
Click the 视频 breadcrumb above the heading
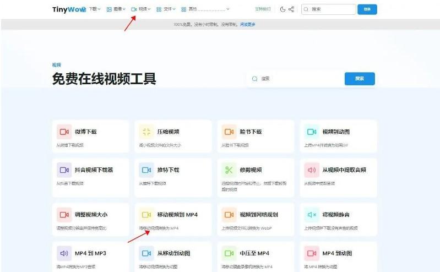click(56, 65)
